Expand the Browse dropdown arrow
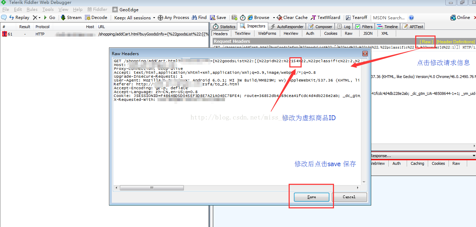 point(274,18)
